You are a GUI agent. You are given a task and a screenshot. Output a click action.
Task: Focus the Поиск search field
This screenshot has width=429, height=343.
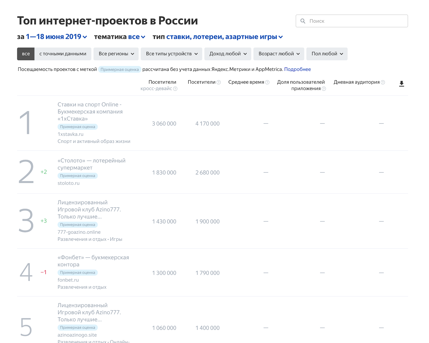(352, 21)
